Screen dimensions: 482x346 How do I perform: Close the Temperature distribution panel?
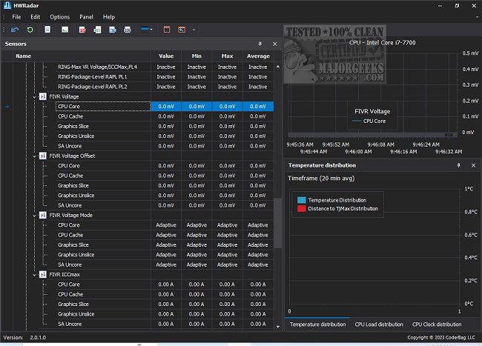pyautogui.click(x=473, y=164)
